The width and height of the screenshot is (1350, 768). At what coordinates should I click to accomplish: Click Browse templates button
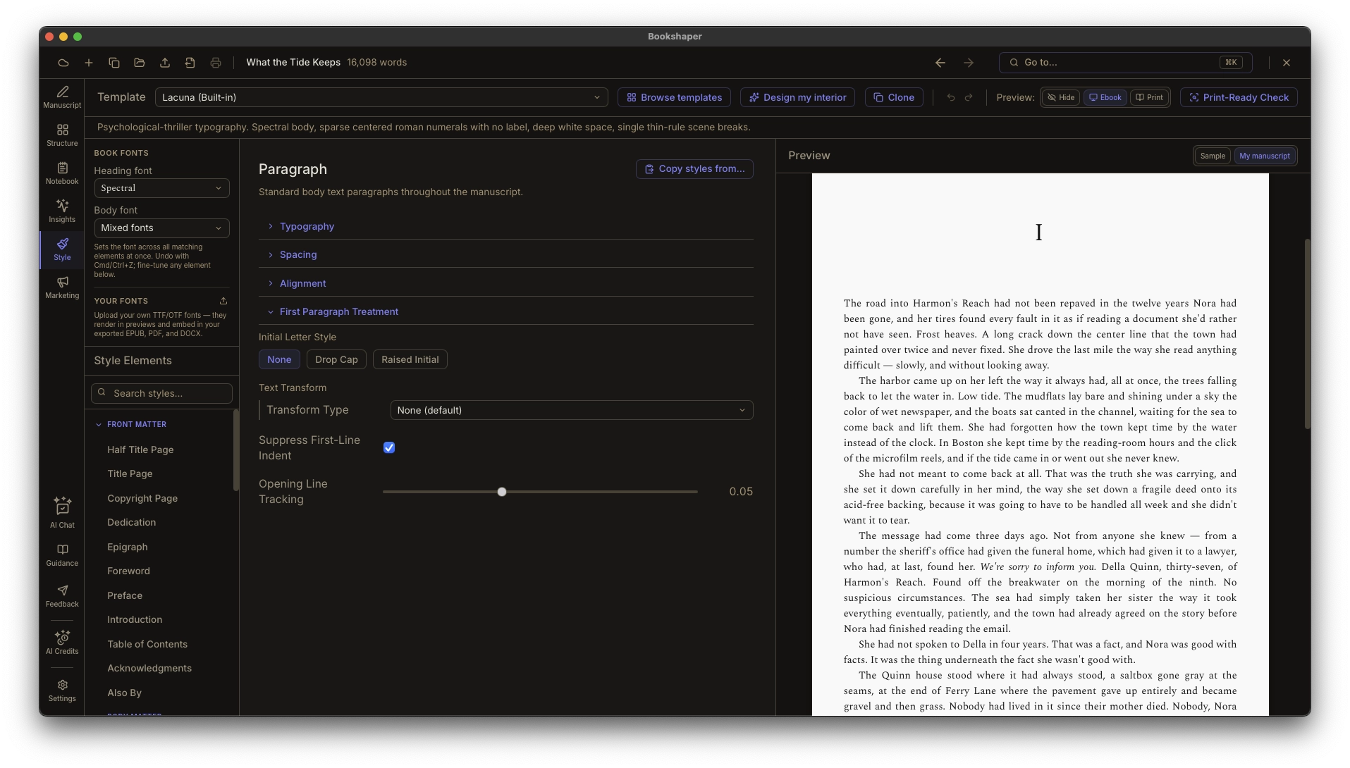click(674, 97)
